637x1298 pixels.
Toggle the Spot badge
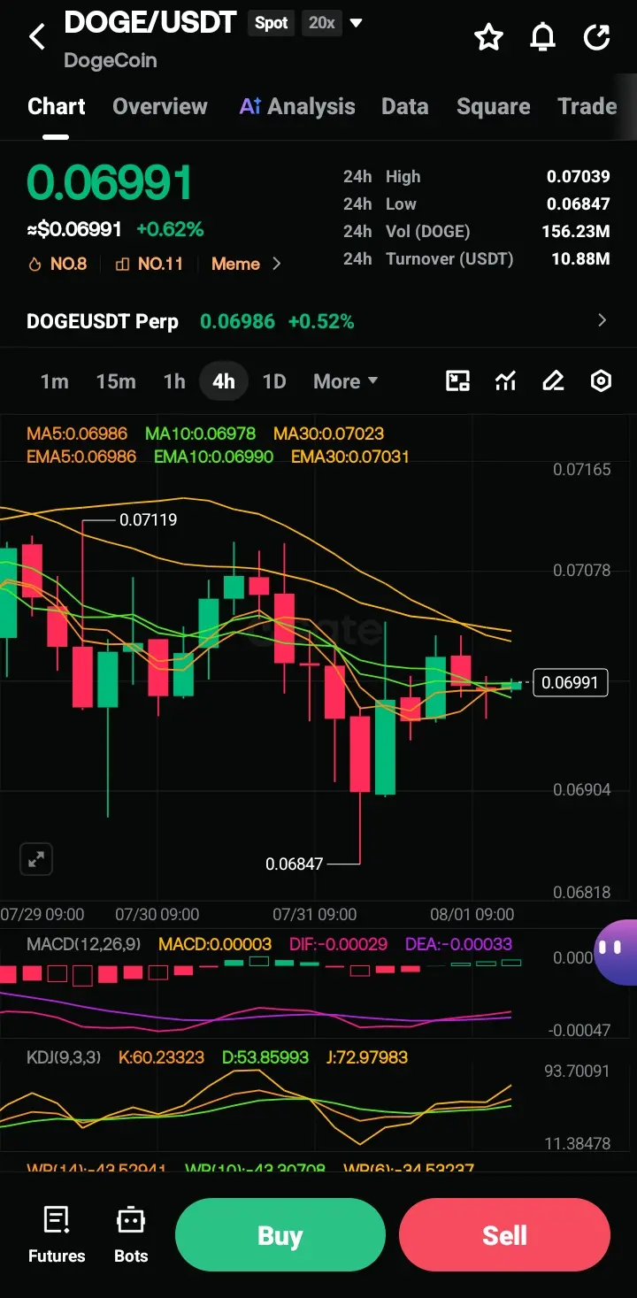pyautogui.click(x=272, y=23)
